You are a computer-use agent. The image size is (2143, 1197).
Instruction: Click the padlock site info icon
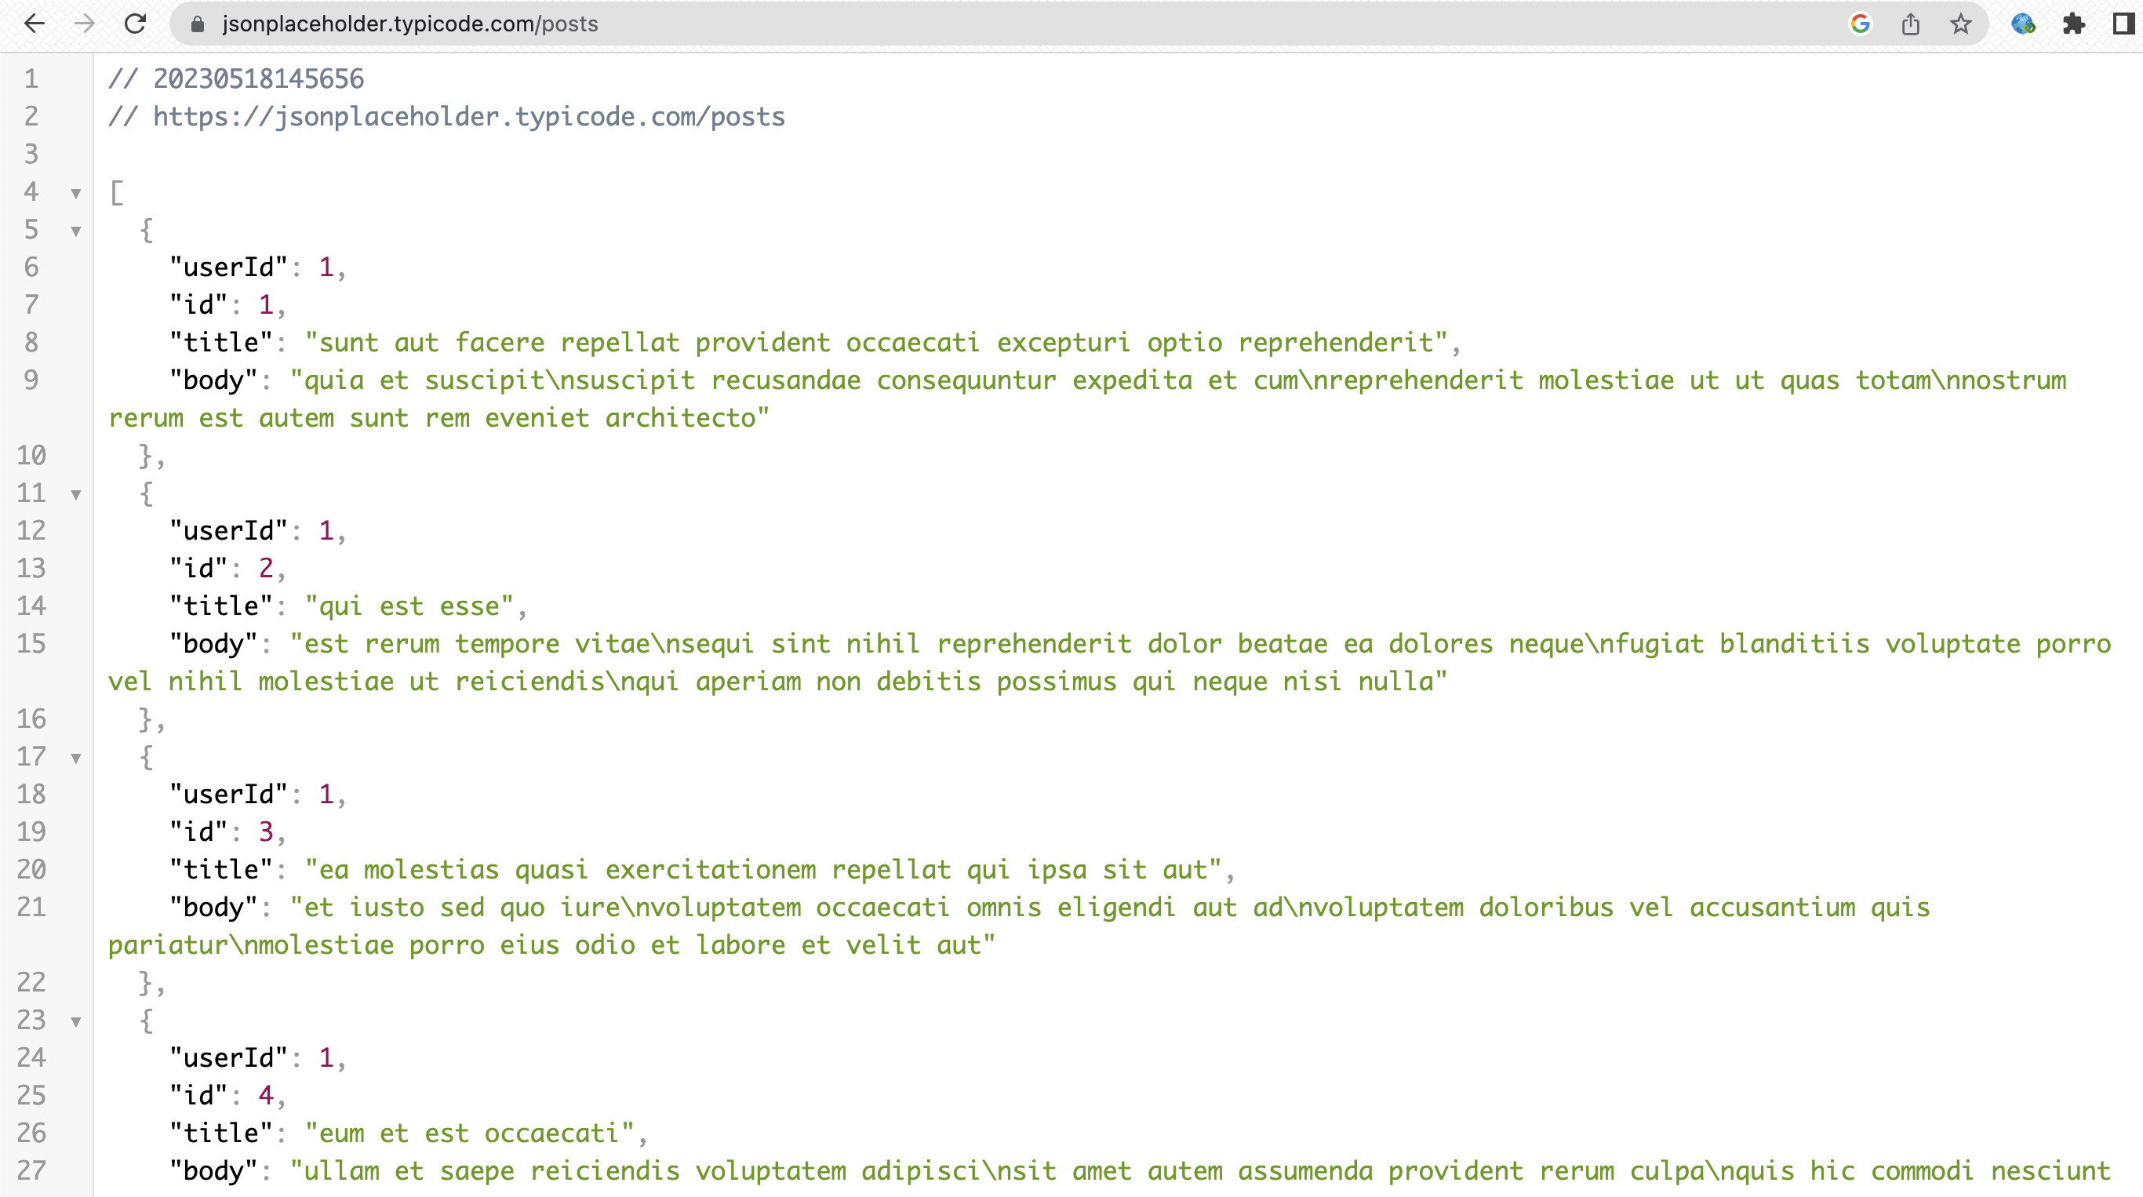[x=197, y=24]
